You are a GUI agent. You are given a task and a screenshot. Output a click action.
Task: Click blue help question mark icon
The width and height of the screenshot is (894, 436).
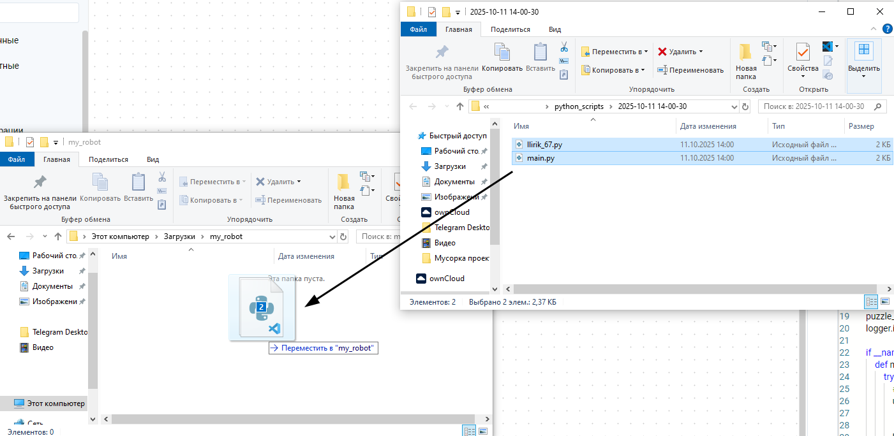887,29
